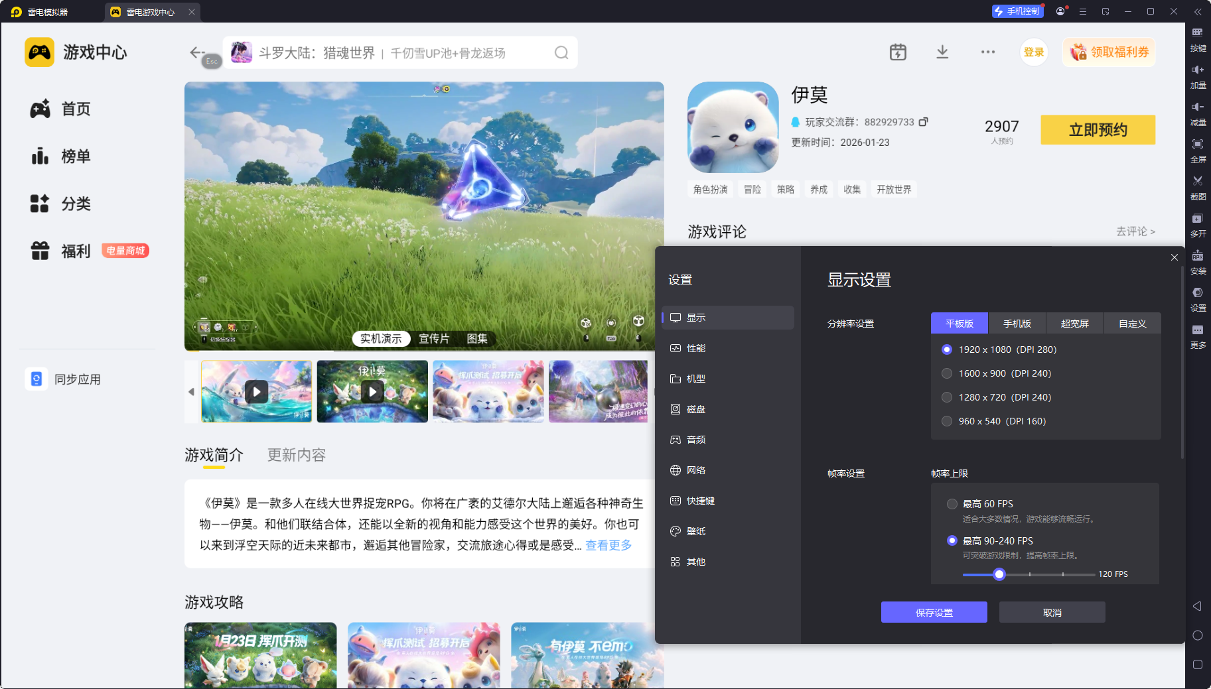Click the 登录 login button

tap(1034, 52)
